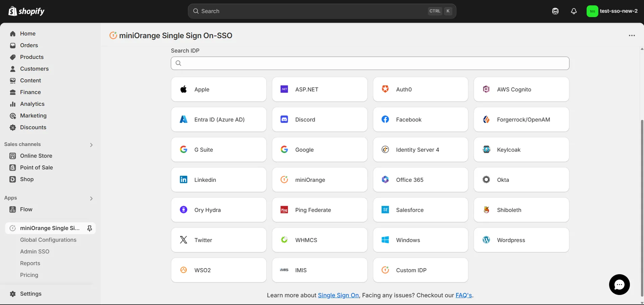
Task: Click the page's vertical scrollbar
Action: click(x=642, y=208)
